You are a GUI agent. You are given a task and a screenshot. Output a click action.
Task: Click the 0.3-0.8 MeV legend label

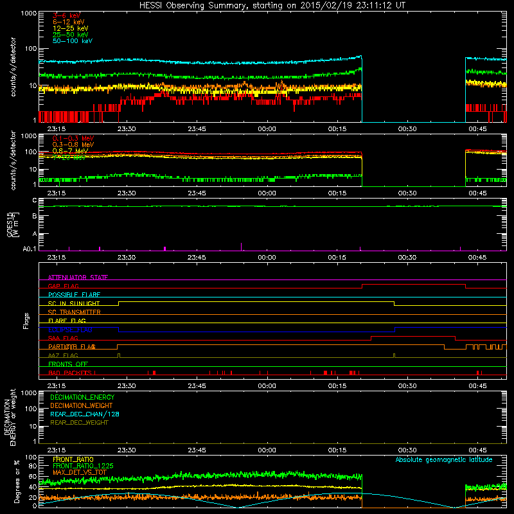pyautogui.click(x=73, y=145)
